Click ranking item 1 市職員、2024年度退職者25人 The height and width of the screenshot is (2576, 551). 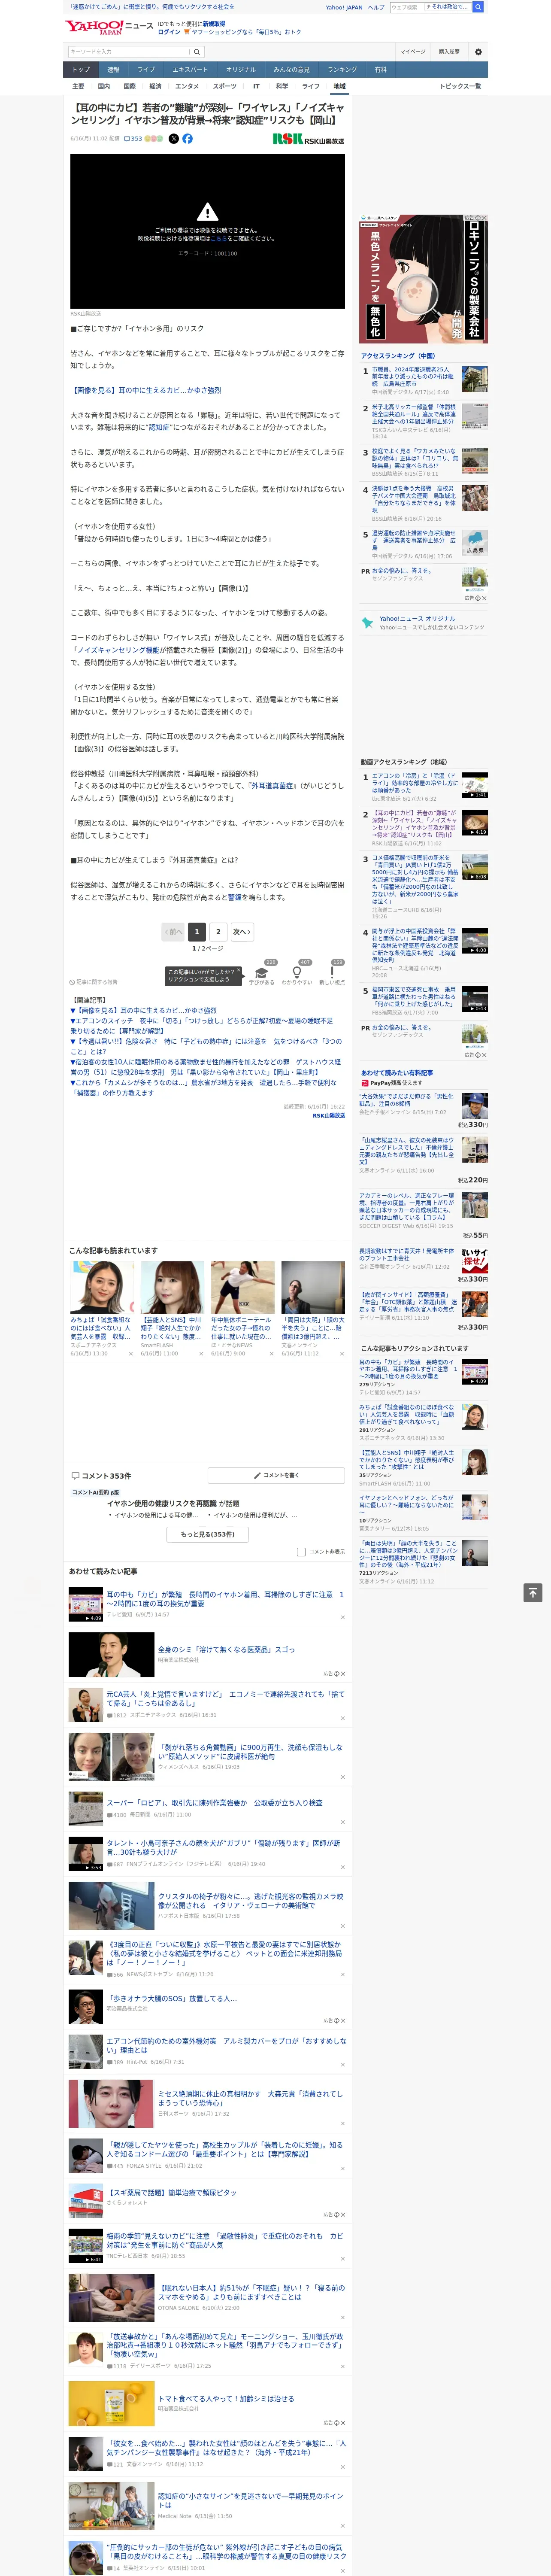point(412,377)
